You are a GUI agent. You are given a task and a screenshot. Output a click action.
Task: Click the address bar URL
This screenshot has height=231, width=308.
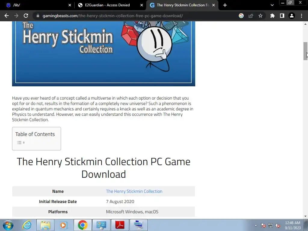click(x=113, y=16)
